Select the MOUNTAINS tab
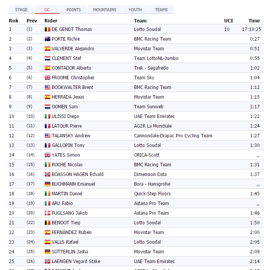This screenshot has width=264, height=270. (x=104, y=10)
